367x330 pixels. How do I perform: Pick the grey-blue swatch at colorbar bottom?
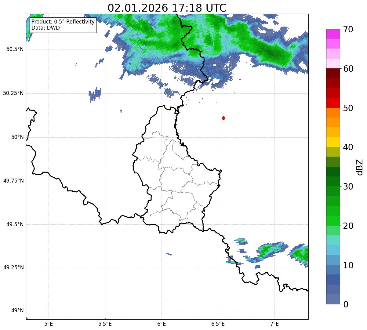coord(333,299)
